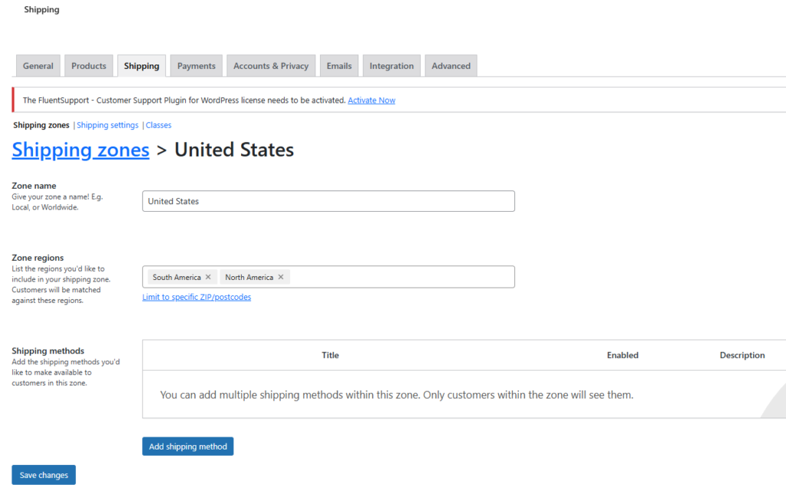Click the Shipping page title at top
The image size is (786, 491).
[41, 9]
